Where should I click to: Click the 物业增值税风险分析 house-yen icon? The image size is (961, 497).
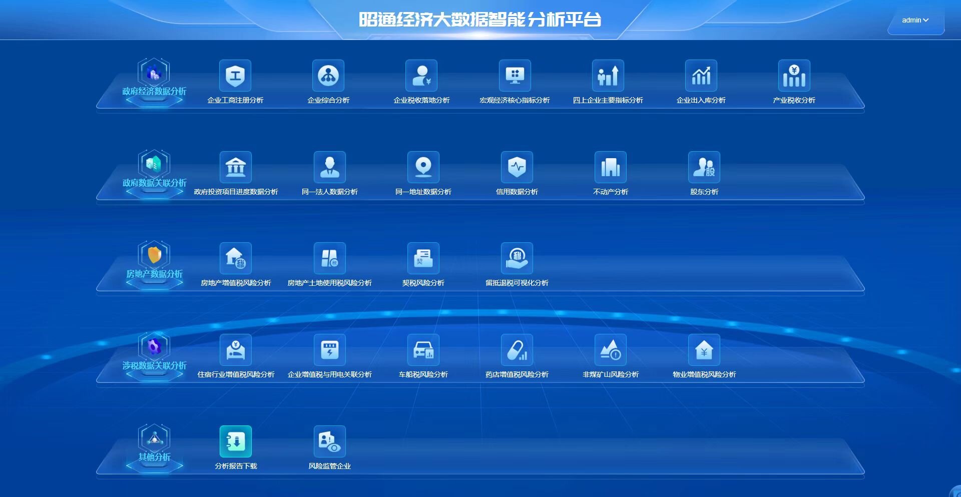[704, 350]
